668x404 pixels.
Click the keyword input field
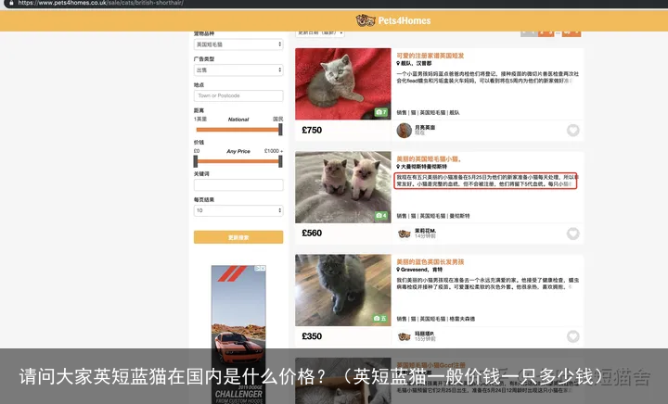(x=238, y=185)
